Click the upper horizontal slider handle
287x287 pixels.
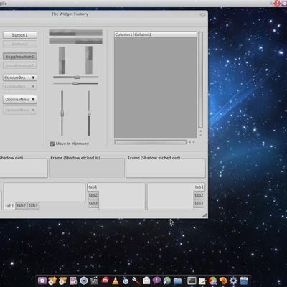(x=77, y=77)
